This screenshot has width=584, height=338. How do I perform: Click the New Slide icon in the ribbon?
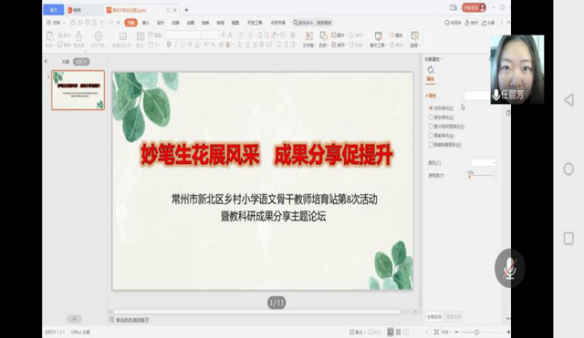[x=122, y=36]
